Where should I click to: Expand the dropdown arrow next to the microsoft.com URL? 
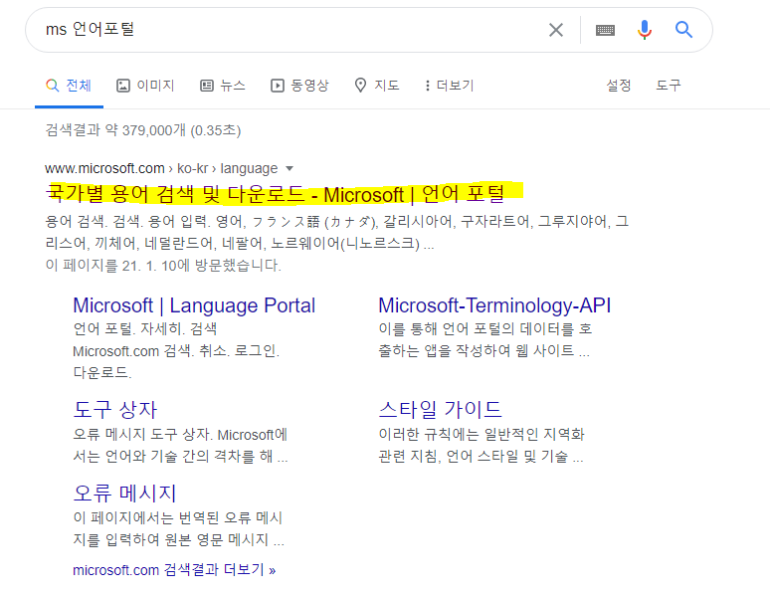(x=289, y=169)
